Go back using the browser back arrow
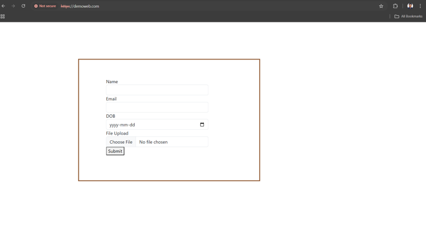The image size is (426, 237). pos(3,6)
